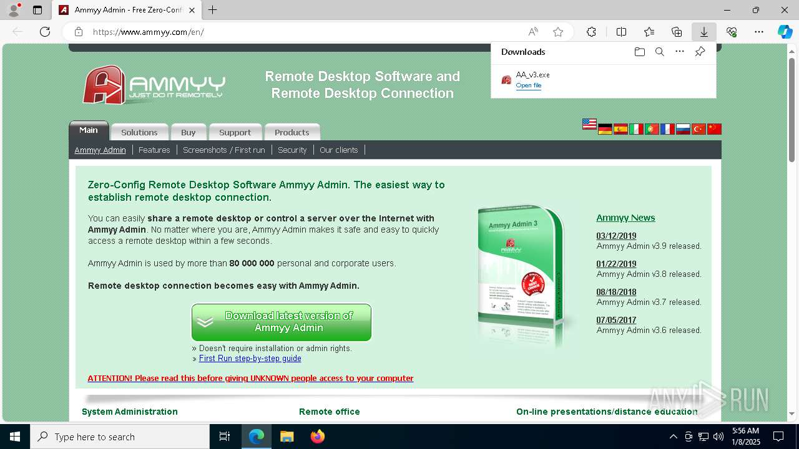Viewport: 799px width, 449px height.
Task: Search downloads using magnifier icon
Action: 659,52
